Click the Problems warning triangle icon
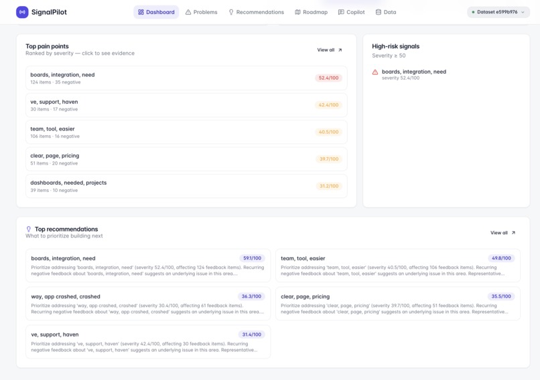 click(x=188, y=12)
